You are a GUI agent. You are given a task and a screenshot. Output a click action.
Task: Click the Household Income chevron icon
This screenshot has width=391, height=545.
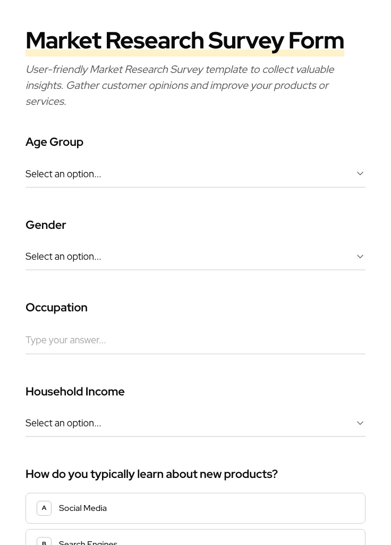point(360,423)
